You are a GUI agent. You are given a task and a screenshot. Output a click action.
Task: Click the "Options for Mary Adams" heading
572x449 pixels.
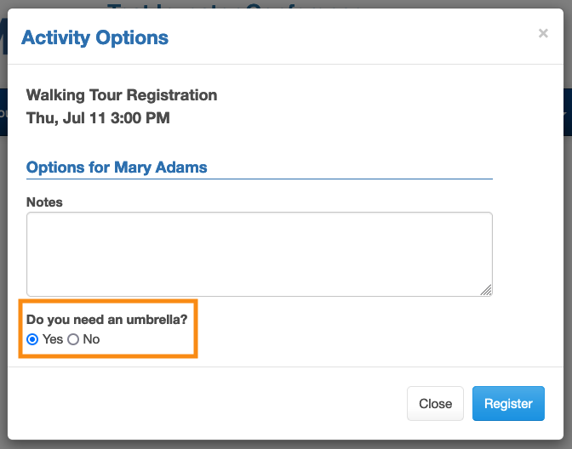pyautogui.click(x=117, y=167)
